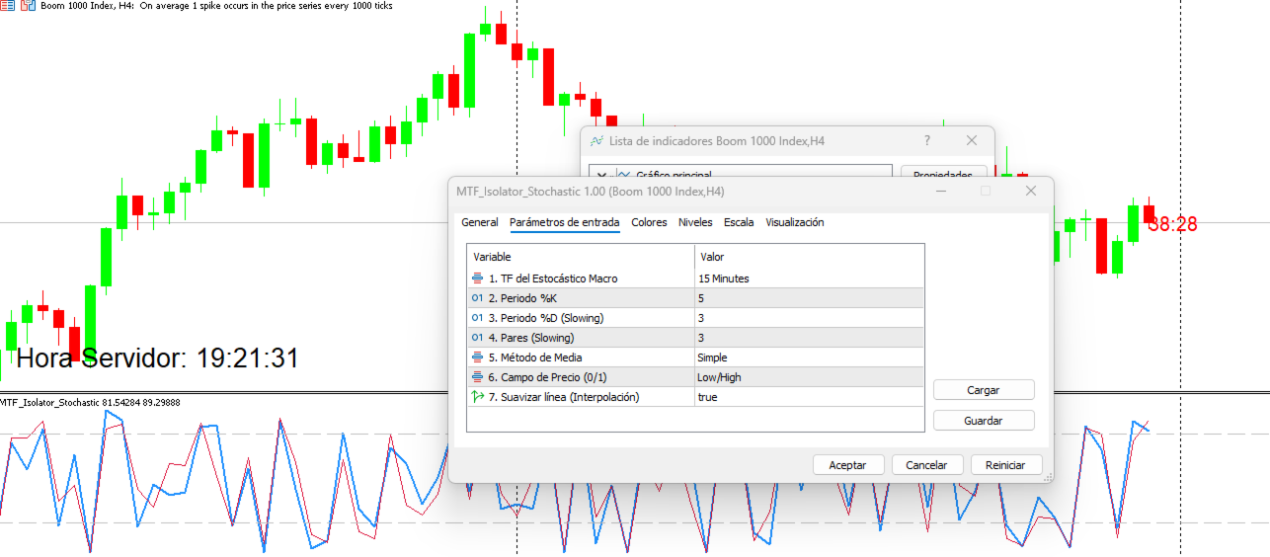This screenshot has width=1270, height=557.
Task: Click the integer icon of Pares (Slowing) row
Action: pos(479,338)
